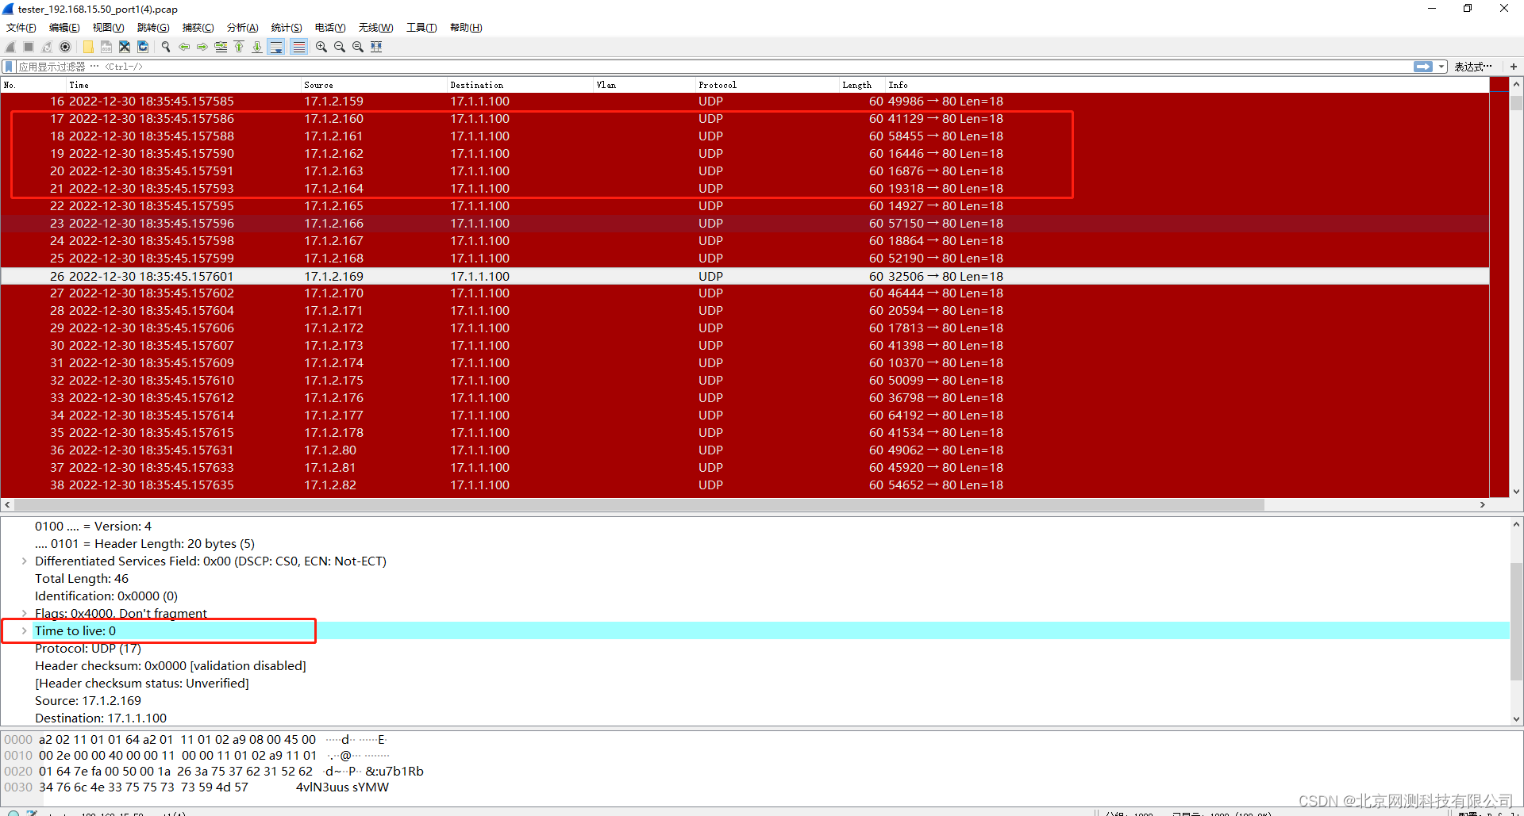
Task: Click the display filter bookmark icon
Action: [x=9, y=67]
